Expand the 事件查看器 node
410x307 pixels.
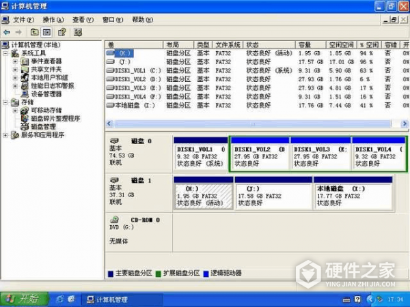[15, 61]
